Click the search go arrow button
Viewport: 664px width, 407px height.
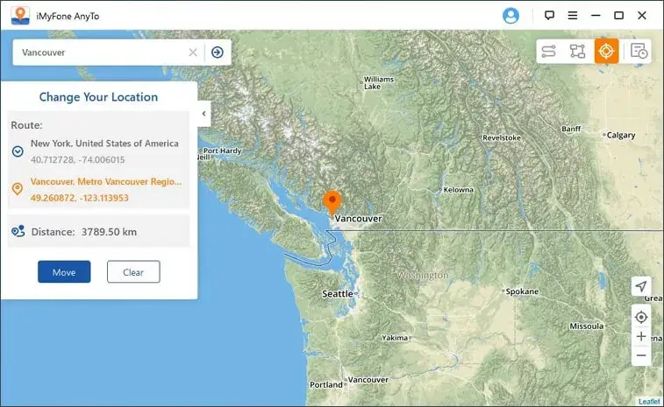(x=218, y=53)
